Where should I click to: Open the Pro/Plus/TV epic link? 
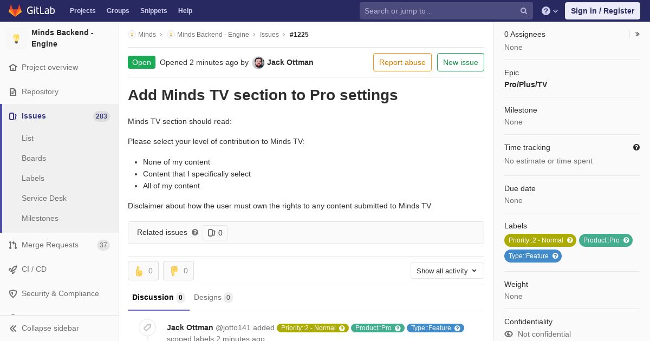[525, 85]
